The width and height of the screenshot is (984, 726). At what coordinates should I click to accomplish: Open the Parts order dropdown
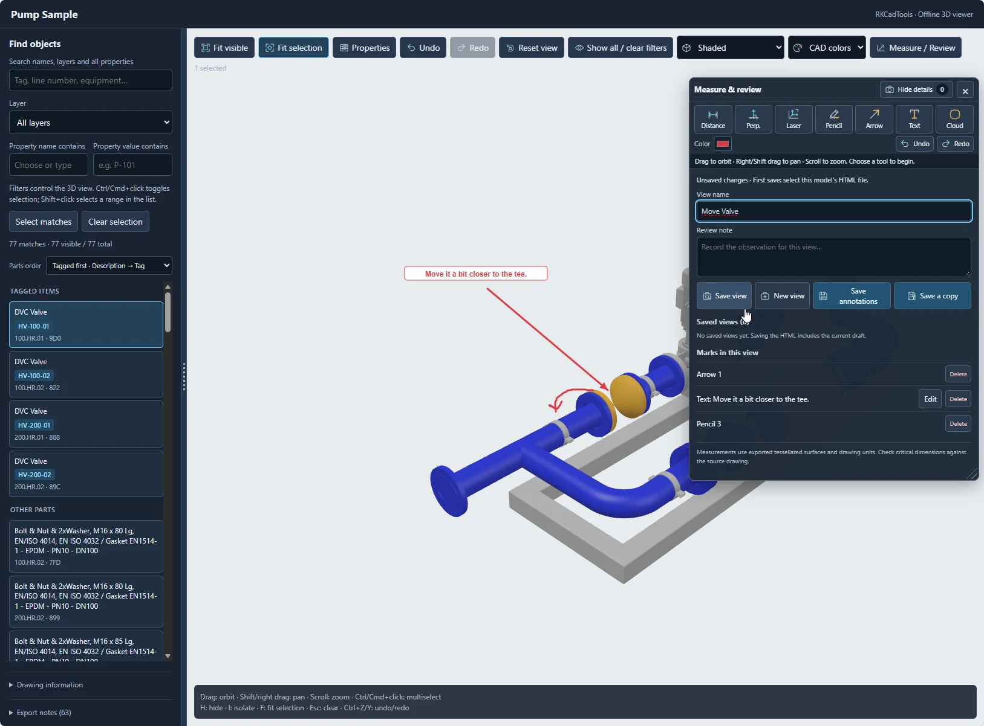[x=109, y=266]
